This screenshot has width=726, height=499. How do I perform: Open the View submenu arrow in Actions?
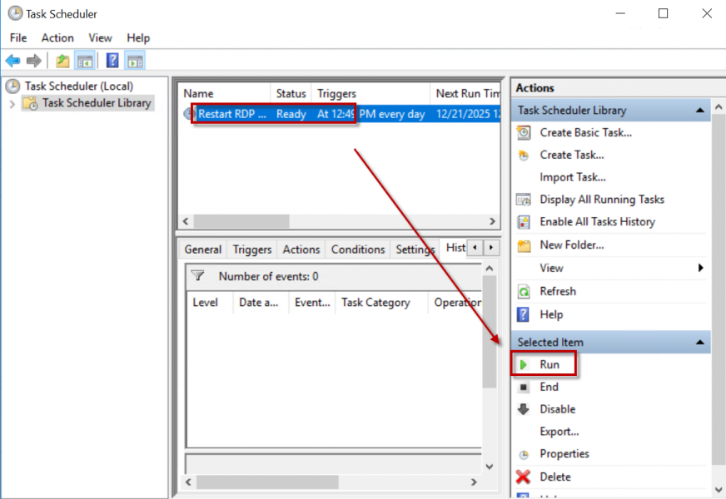(x=700, y=268)
